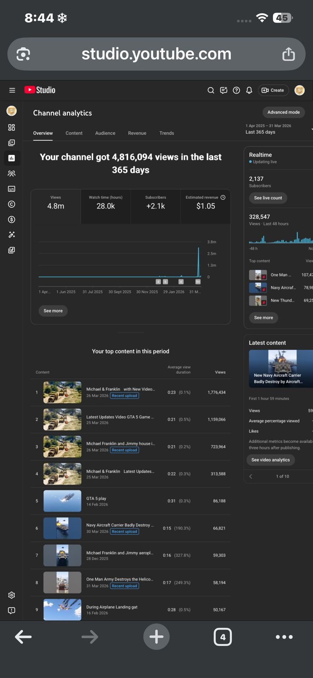Switch to the Audience tab

tap(105, 133)
